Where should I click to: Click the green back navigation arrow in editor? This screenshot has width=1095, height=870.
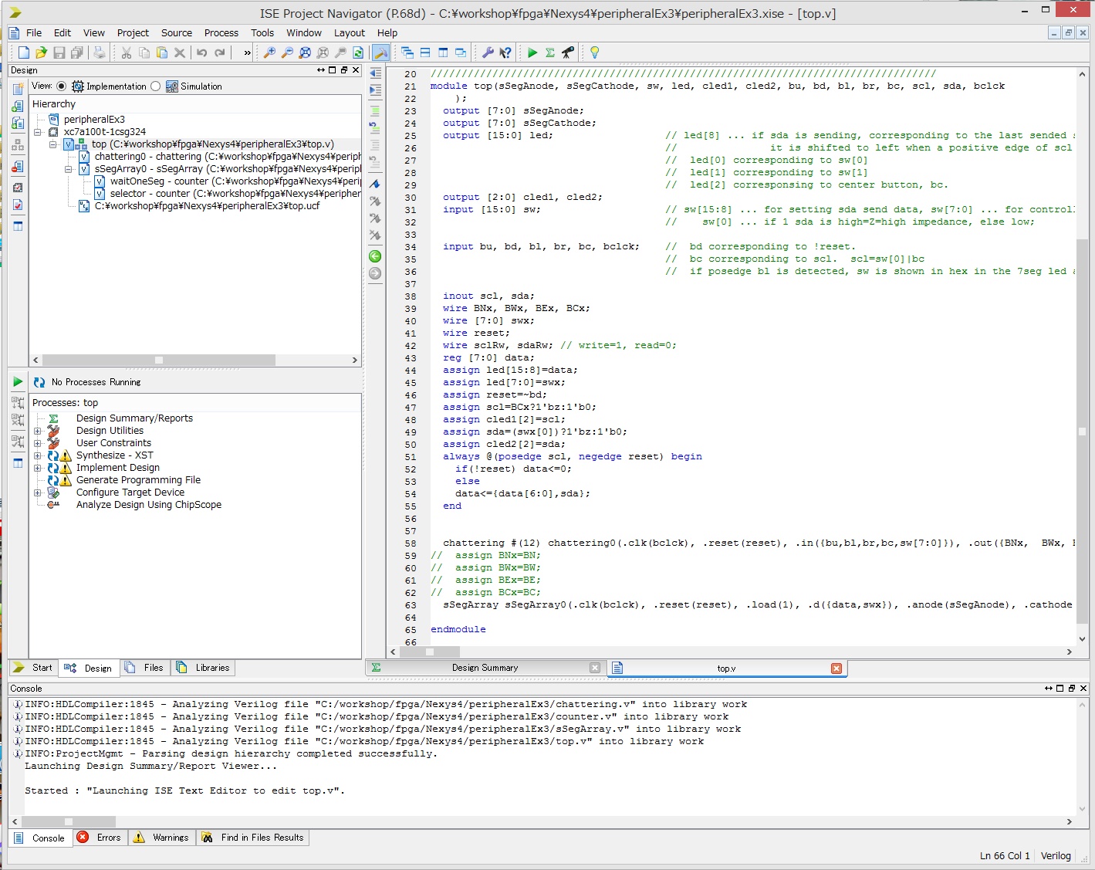[x=375, y=256]
